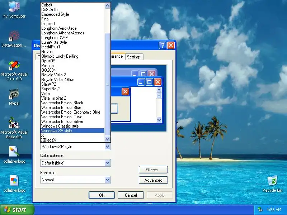Collapse the Windows and buttons dropdown arrow
Image resolution: width=287 pixels, height=215 pixels.
point(107,147)
